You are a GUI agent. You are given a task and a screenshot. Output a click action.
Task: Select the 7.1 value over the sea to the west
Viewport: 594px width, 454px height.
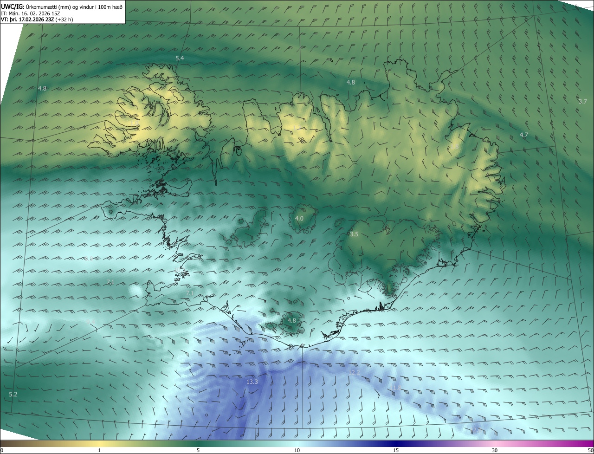[x=110, y=282]
